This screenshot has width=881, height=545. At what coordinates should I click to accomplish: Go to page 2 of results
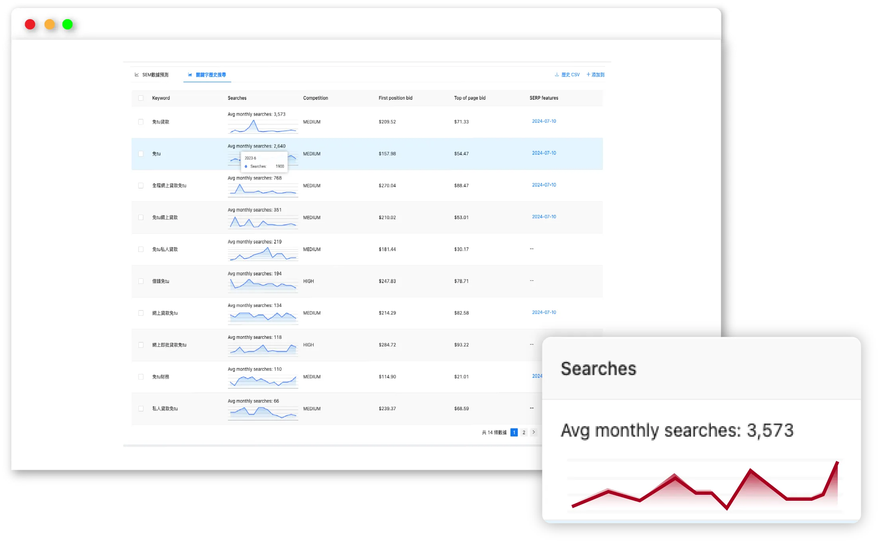coord(524,432)
